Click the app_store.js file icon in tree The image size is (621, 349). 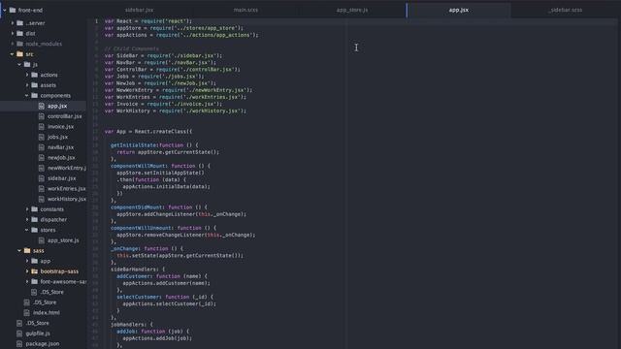point(41,240)
